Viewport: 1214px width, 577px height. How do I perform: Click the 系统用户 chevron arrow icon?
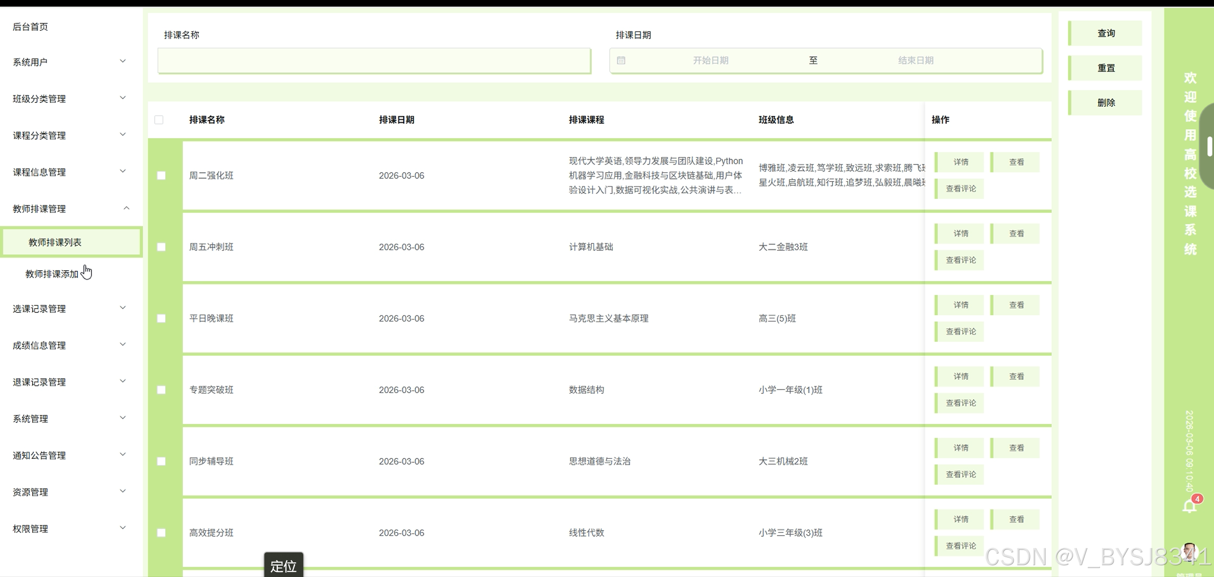(122, 61)
